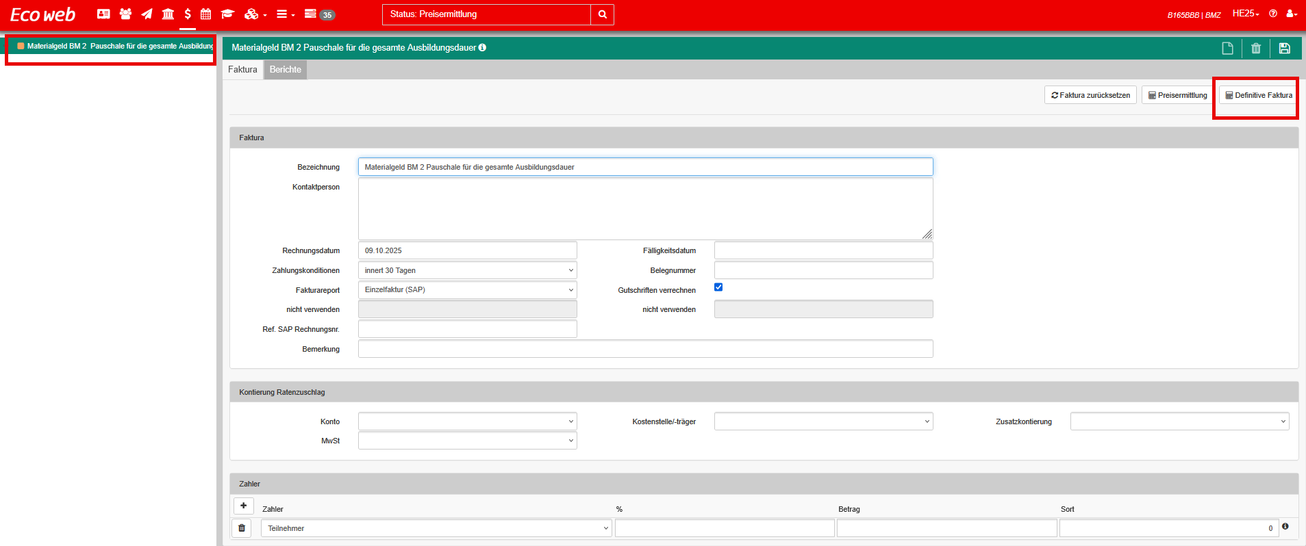The width and height of the screenshot is (1306, 546).
Task: Open the Fakturareport dropdown
Action: 467,290
